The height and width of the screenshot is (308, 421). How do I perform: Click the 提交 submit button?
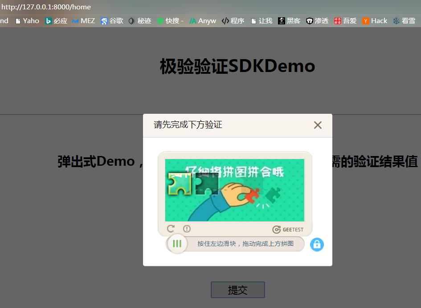[238, 290]
